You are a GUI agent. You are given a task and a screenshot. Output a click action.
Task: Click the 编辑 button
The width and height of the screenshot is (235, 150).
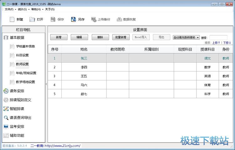[79, 37]
